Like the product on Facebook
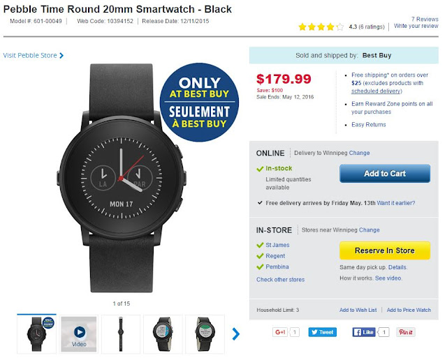 coord(364,332)
